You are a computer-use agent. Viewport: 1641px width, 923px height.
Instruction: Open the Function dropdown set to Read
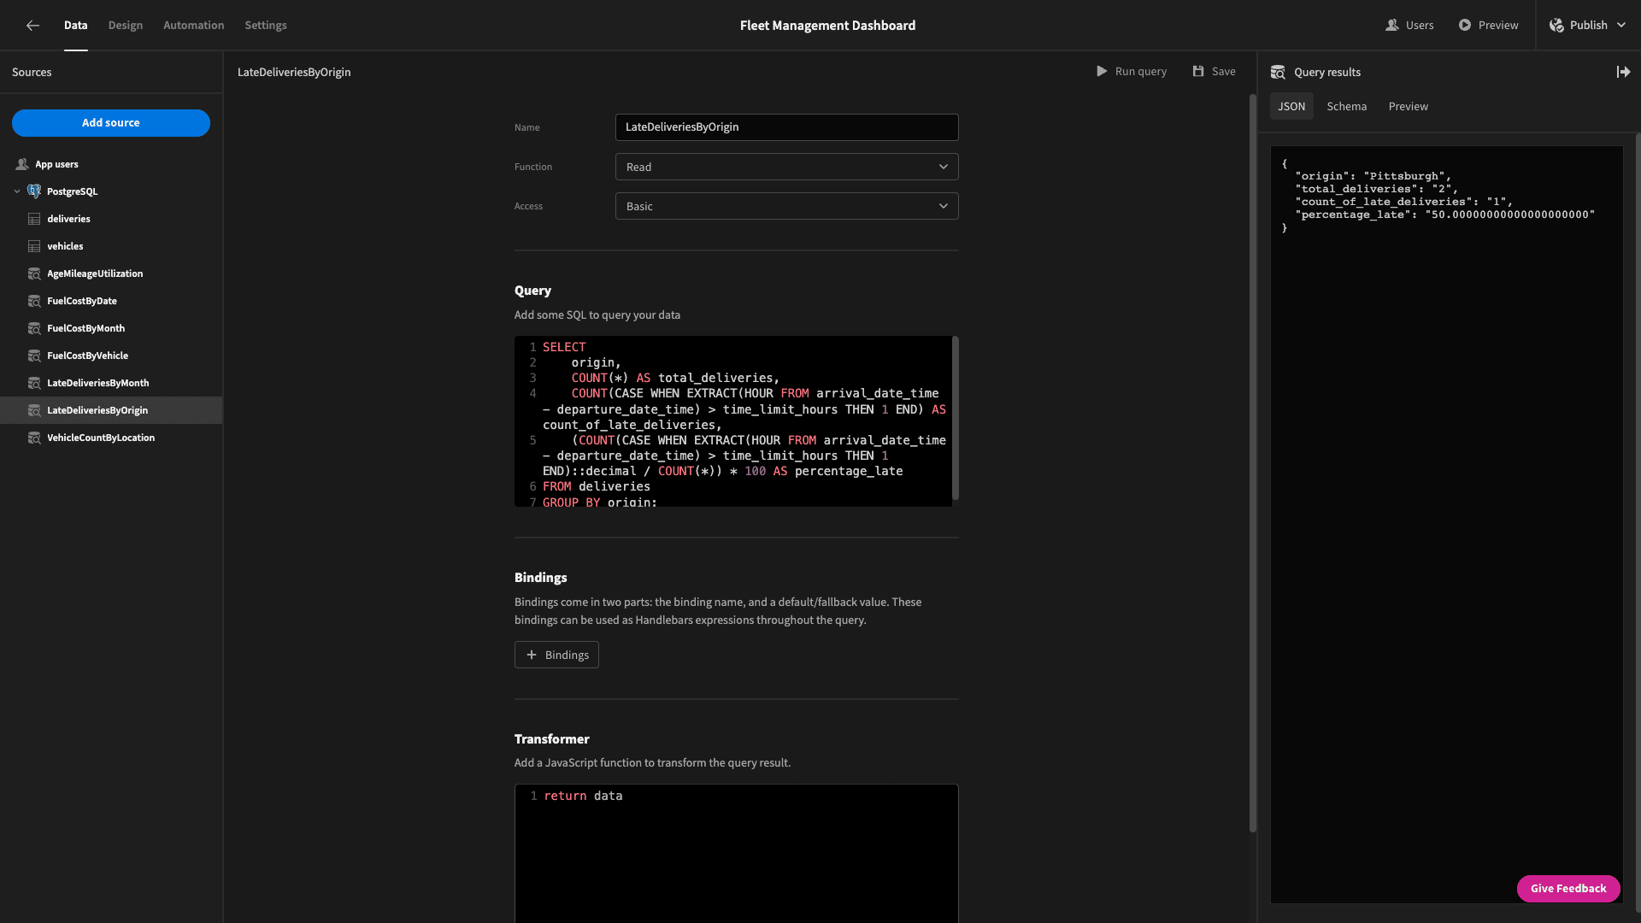(786, 167)
